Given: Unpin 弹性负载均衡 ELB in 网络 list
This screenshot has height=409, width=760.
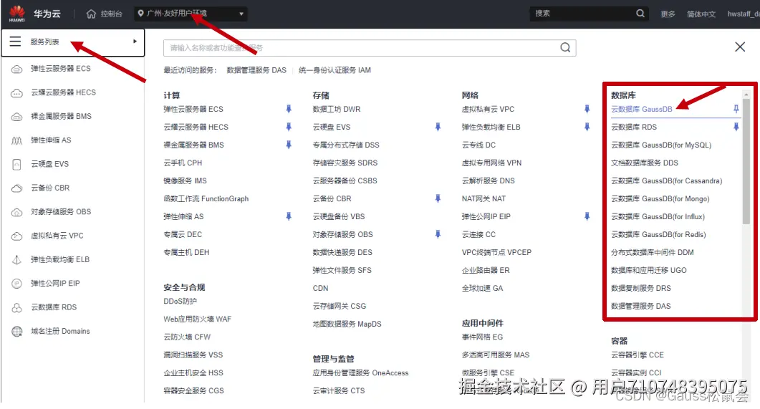Looking at the screenshot, I should coord(587,127).
